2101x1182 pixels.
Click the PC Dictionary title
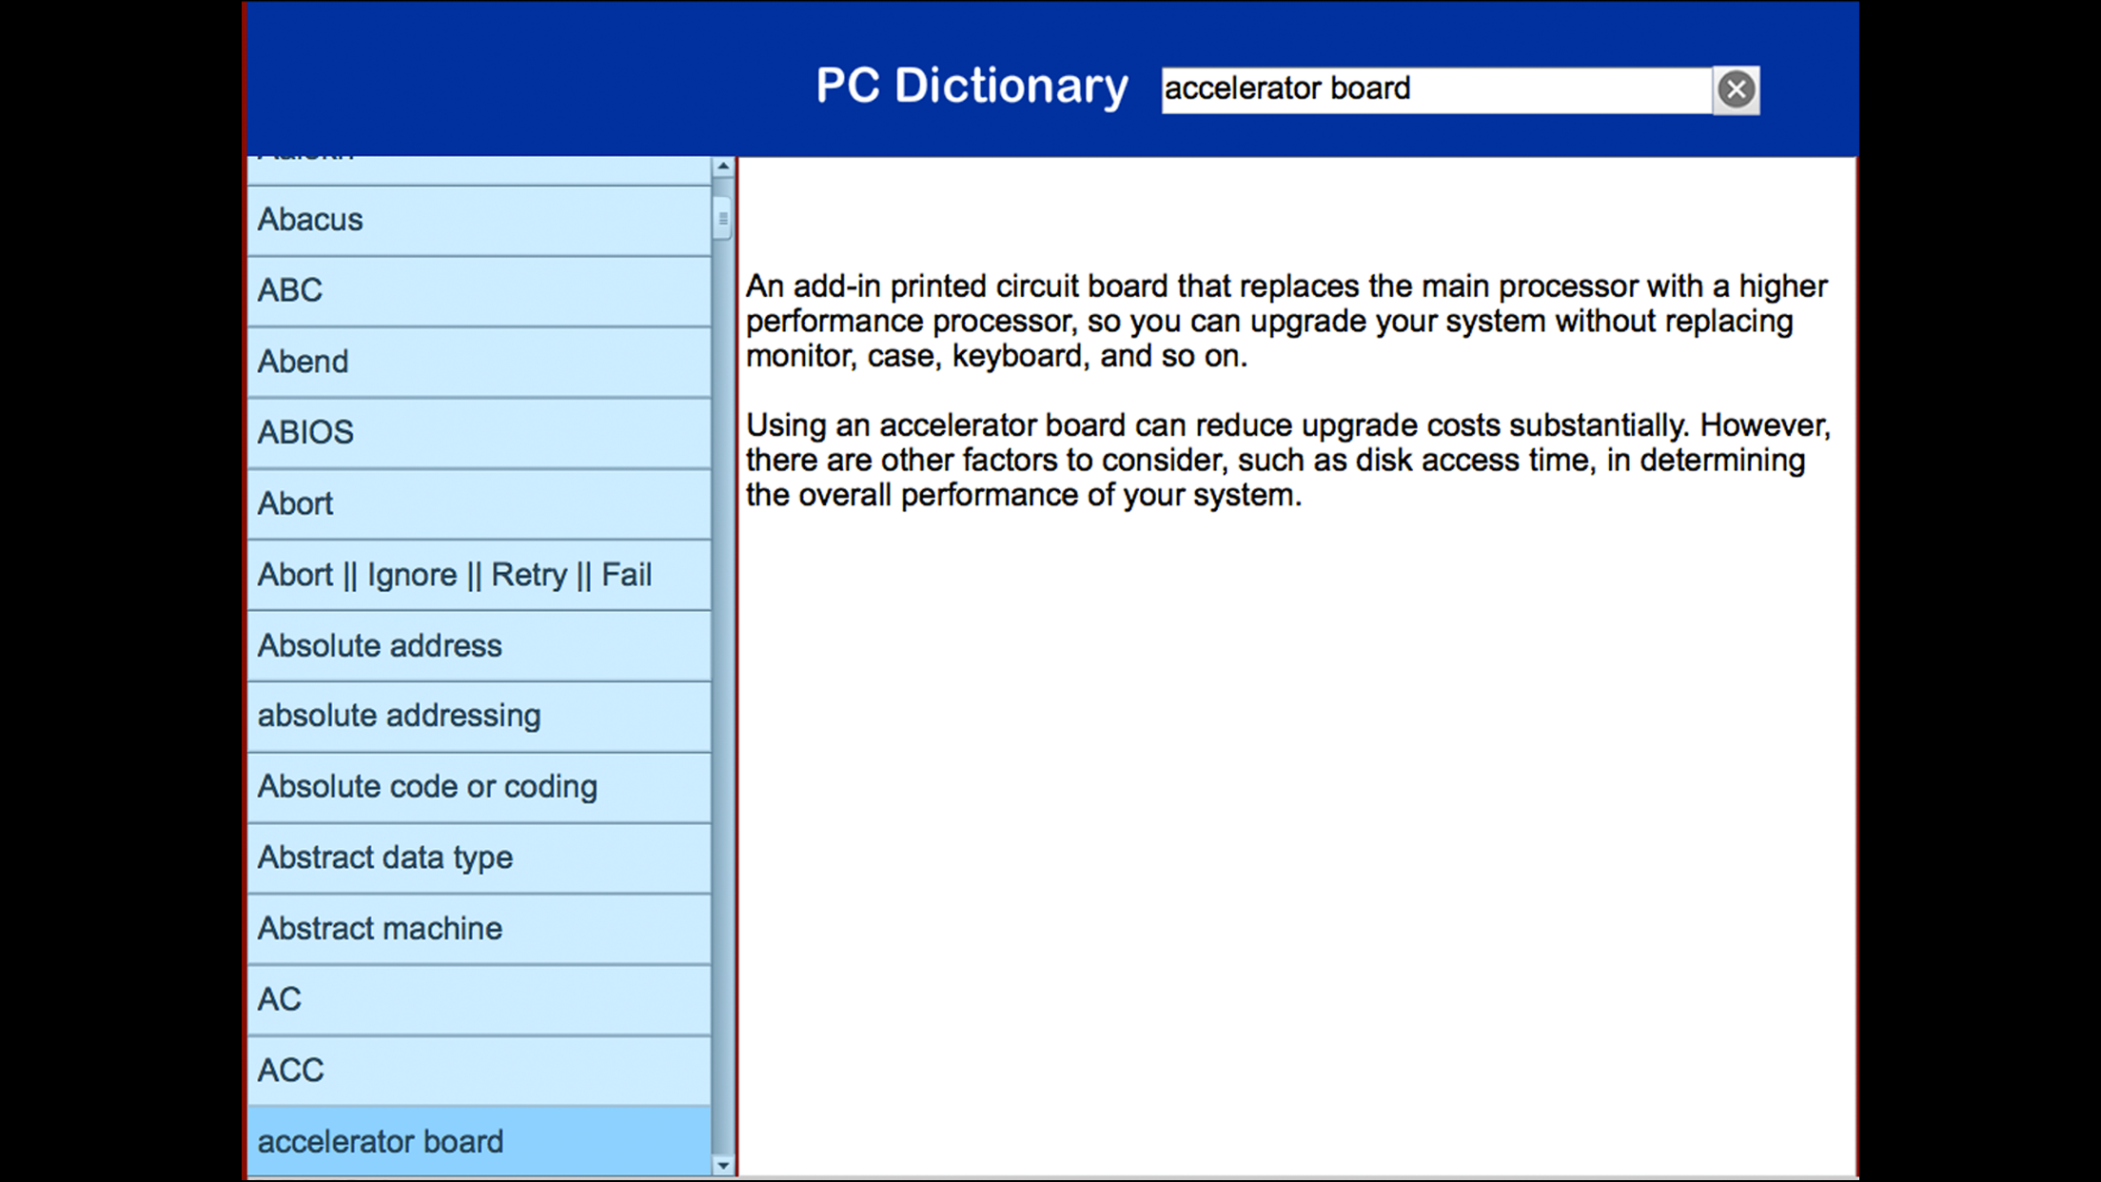tap(972, 87)
